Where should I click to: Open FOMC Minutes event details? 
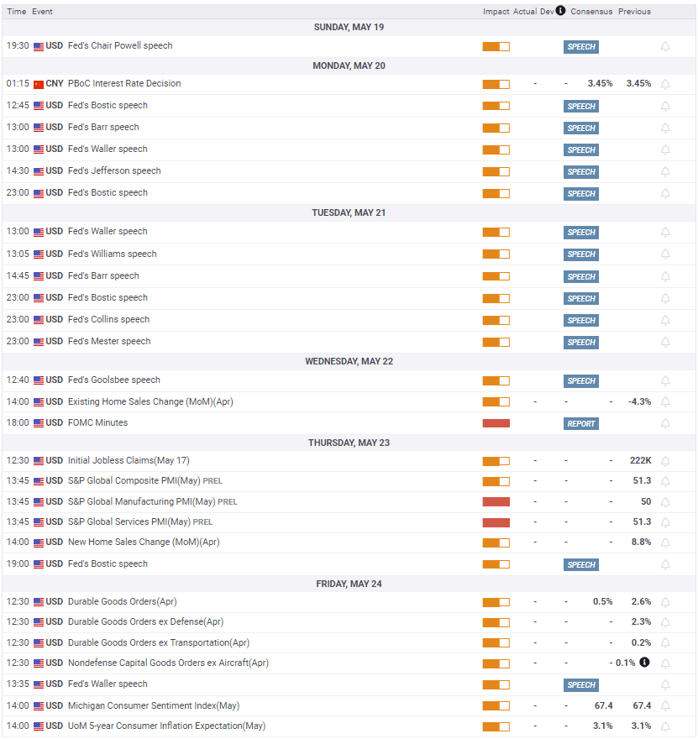(x=97, y=422)
